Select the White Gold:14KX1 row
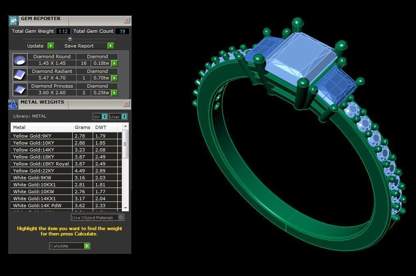Image resolution: width=416 pixels, height=276 pixels. [x=66, y=198]
